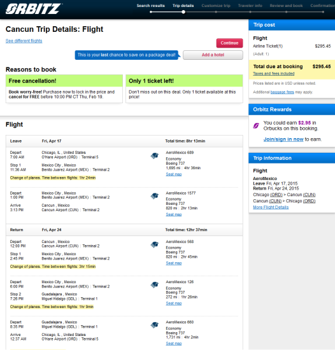Click the Trip details progress dot
Image resolution: width=335 pixels, height=350 pixels.
tap(183, 12)
